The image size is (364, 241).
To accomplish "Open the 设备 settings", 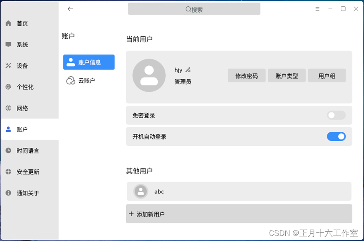I will [30, 66].
